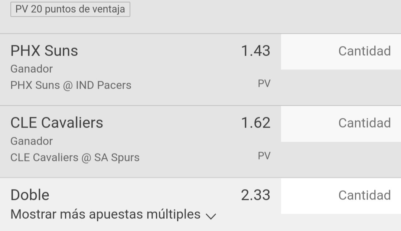This screenshot has height=231, width=401.
Task: Click the 1.43 odds for PHX Suns
Action: 255,50
